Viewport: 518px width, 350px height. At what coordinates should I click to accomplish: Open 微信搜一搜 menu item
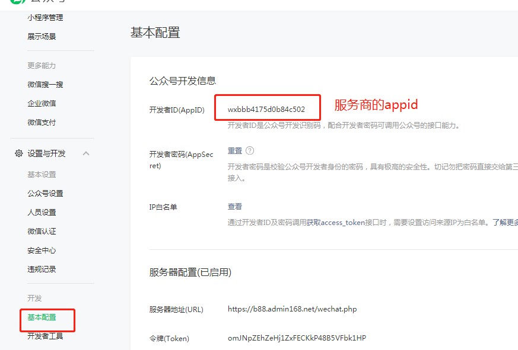(x=45, y=85)
